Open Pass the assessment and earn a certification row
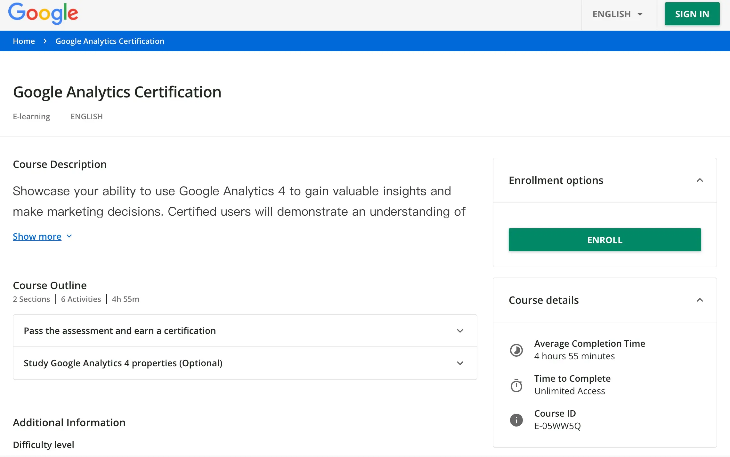 pyautogui.click(x=120, y=331)
